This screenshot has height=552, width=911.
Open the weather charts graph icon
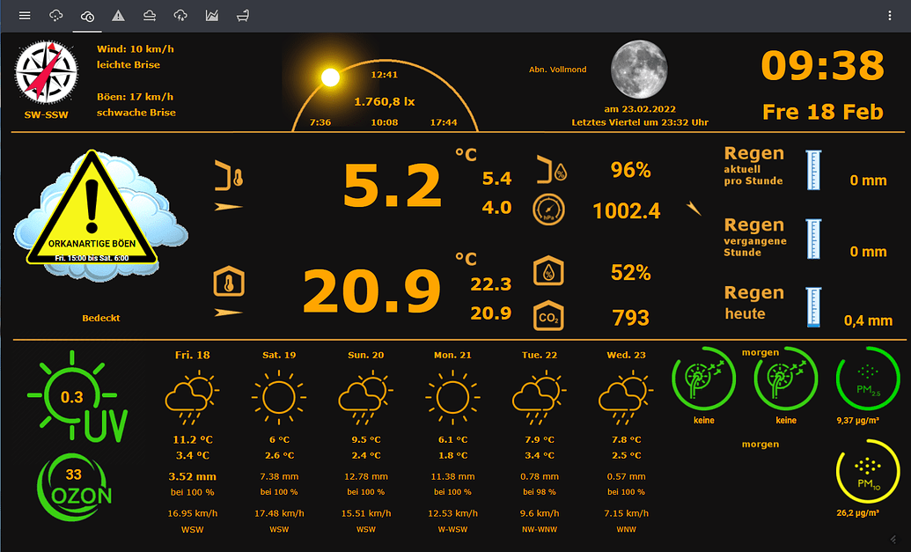click(x=211, y=16)
